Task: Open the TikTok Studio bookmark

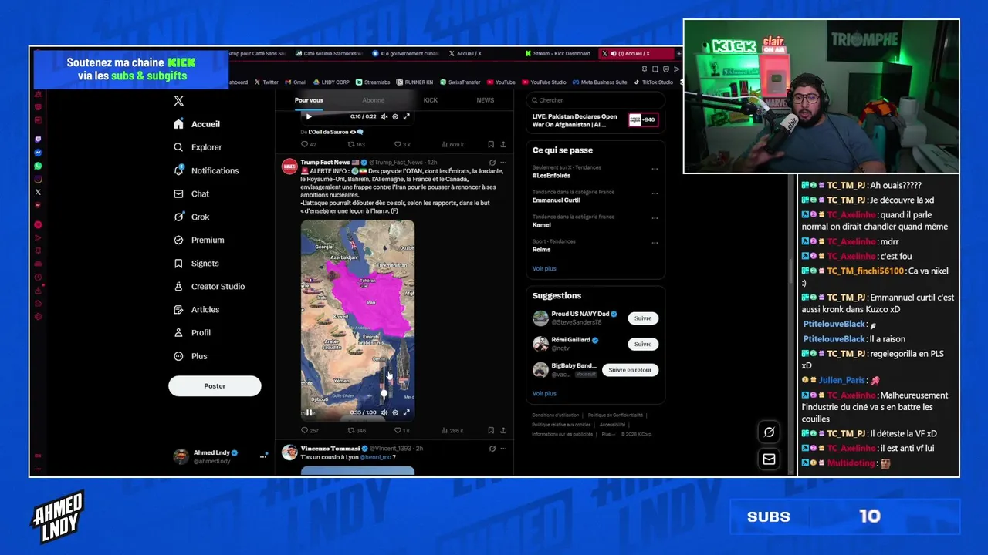Action: tap(653, 82)
